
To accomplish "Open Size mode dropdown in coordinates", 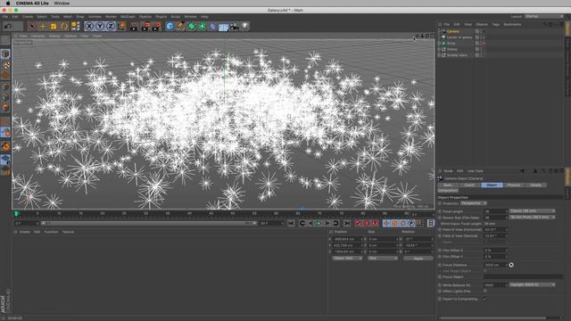I will [x=383, y=259].
